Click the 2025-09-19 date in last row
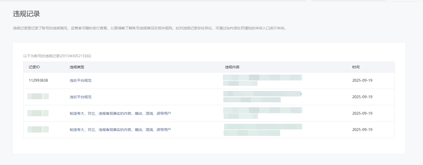Image resolution: width=423 pixels, height=165 pixels. pyautogui.click(x=362, y=130)
